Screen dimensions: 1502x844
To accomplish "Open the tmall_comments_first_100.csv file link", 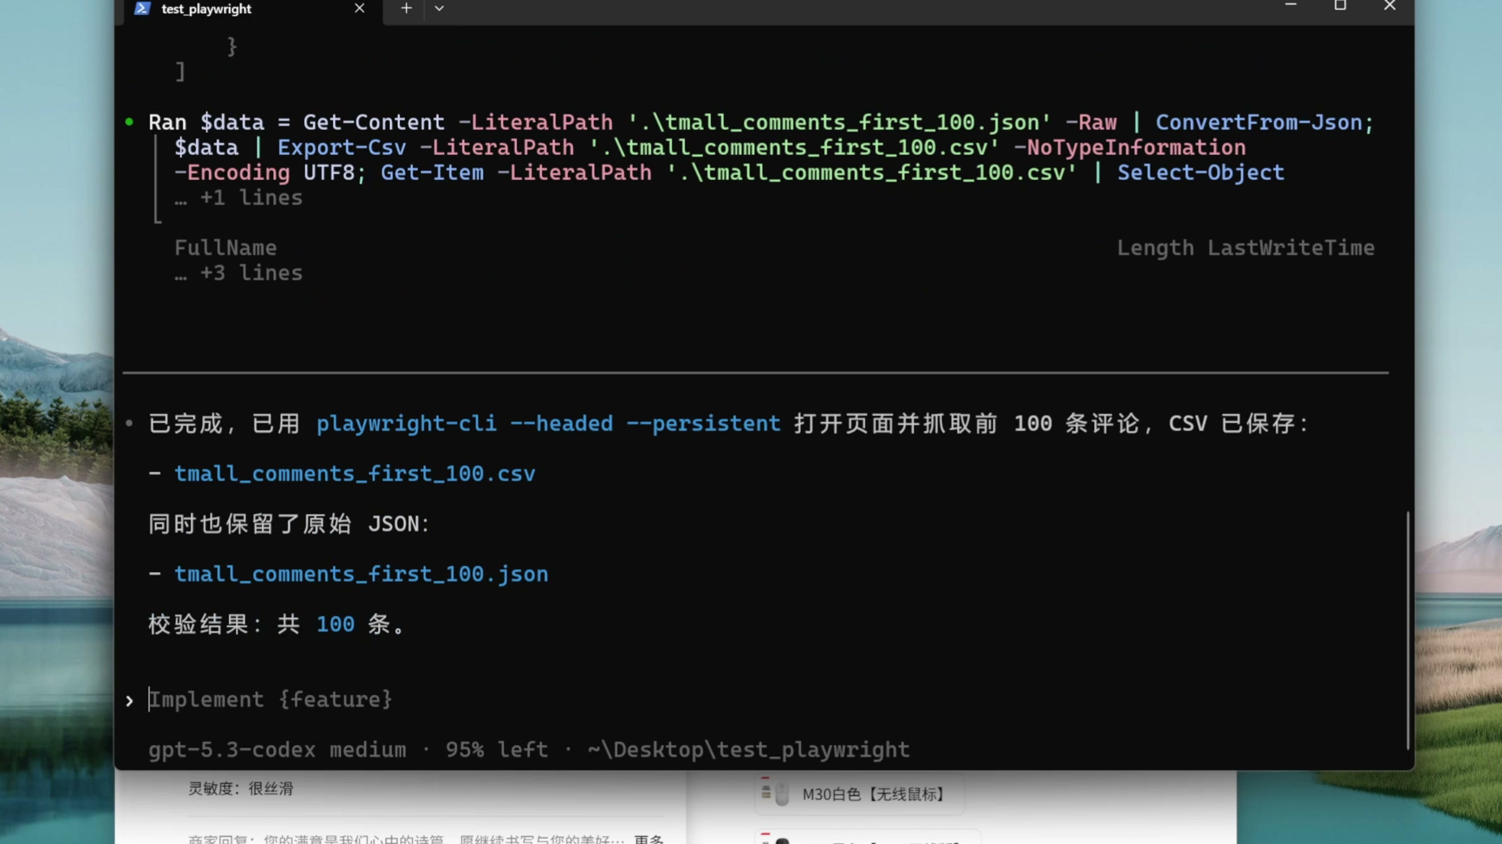I will (x=354, y=474).
